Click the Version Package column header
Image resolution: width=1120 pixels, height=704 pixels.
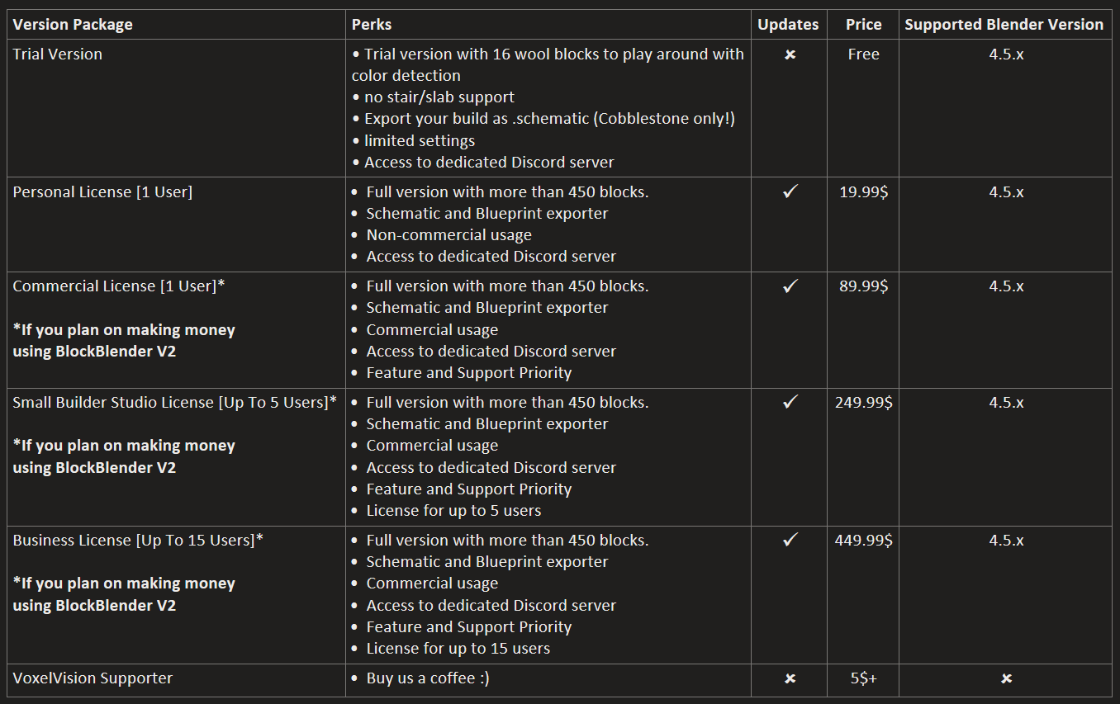click(x=73, y=25)
